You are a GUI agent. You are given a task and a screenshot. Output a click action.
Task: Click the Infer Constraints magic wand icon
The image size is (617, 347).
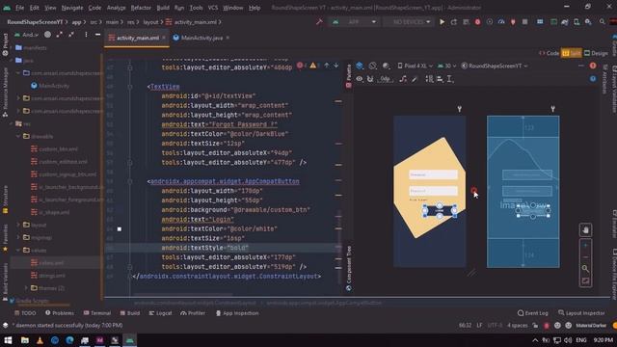[x=415, y=79]
